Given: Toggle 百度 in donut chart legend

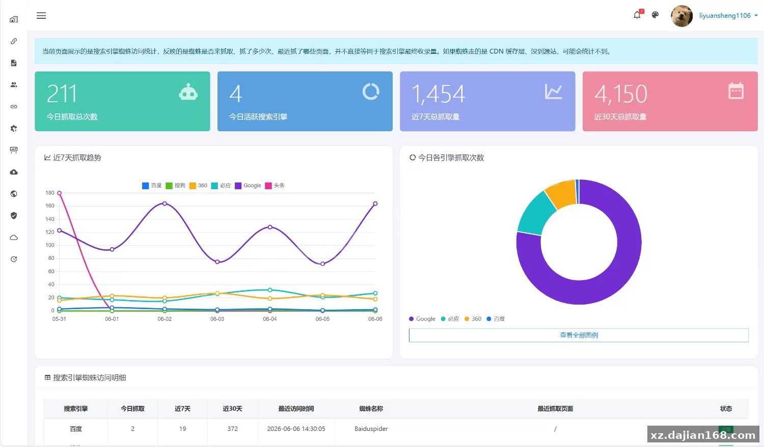Looking at the screenshot, I should (496, 319).
